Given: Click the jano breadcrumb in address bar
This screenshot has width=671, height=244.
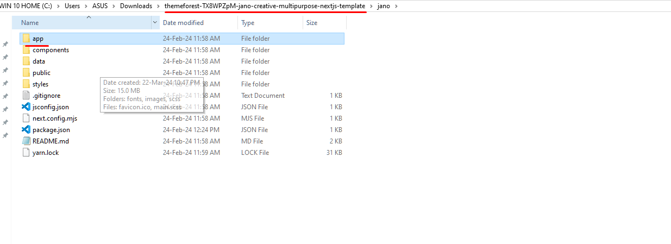Looking at the screenshot, I should point(384,6).
